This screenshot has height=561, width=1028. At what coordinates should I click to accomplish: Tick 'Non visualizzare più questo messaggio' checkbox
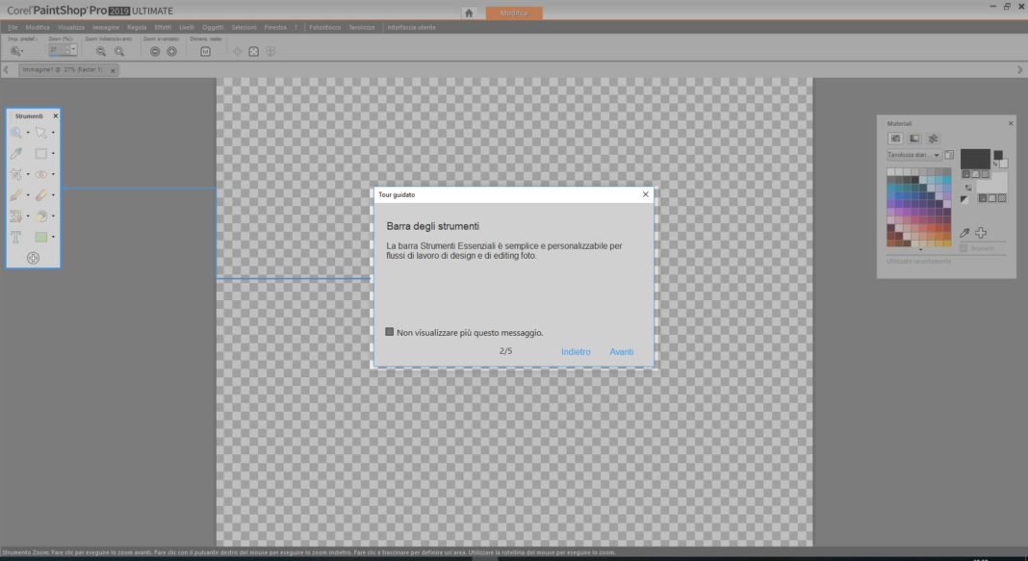(x=390, y=332)
